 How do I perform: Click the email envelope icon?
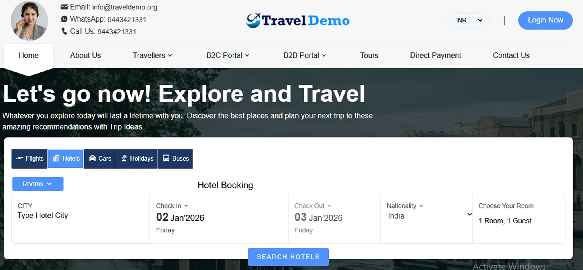[64, 6]
